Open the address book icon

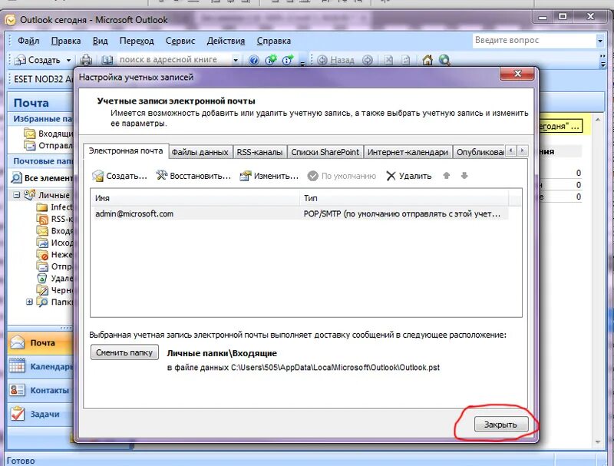click(107, 60)
